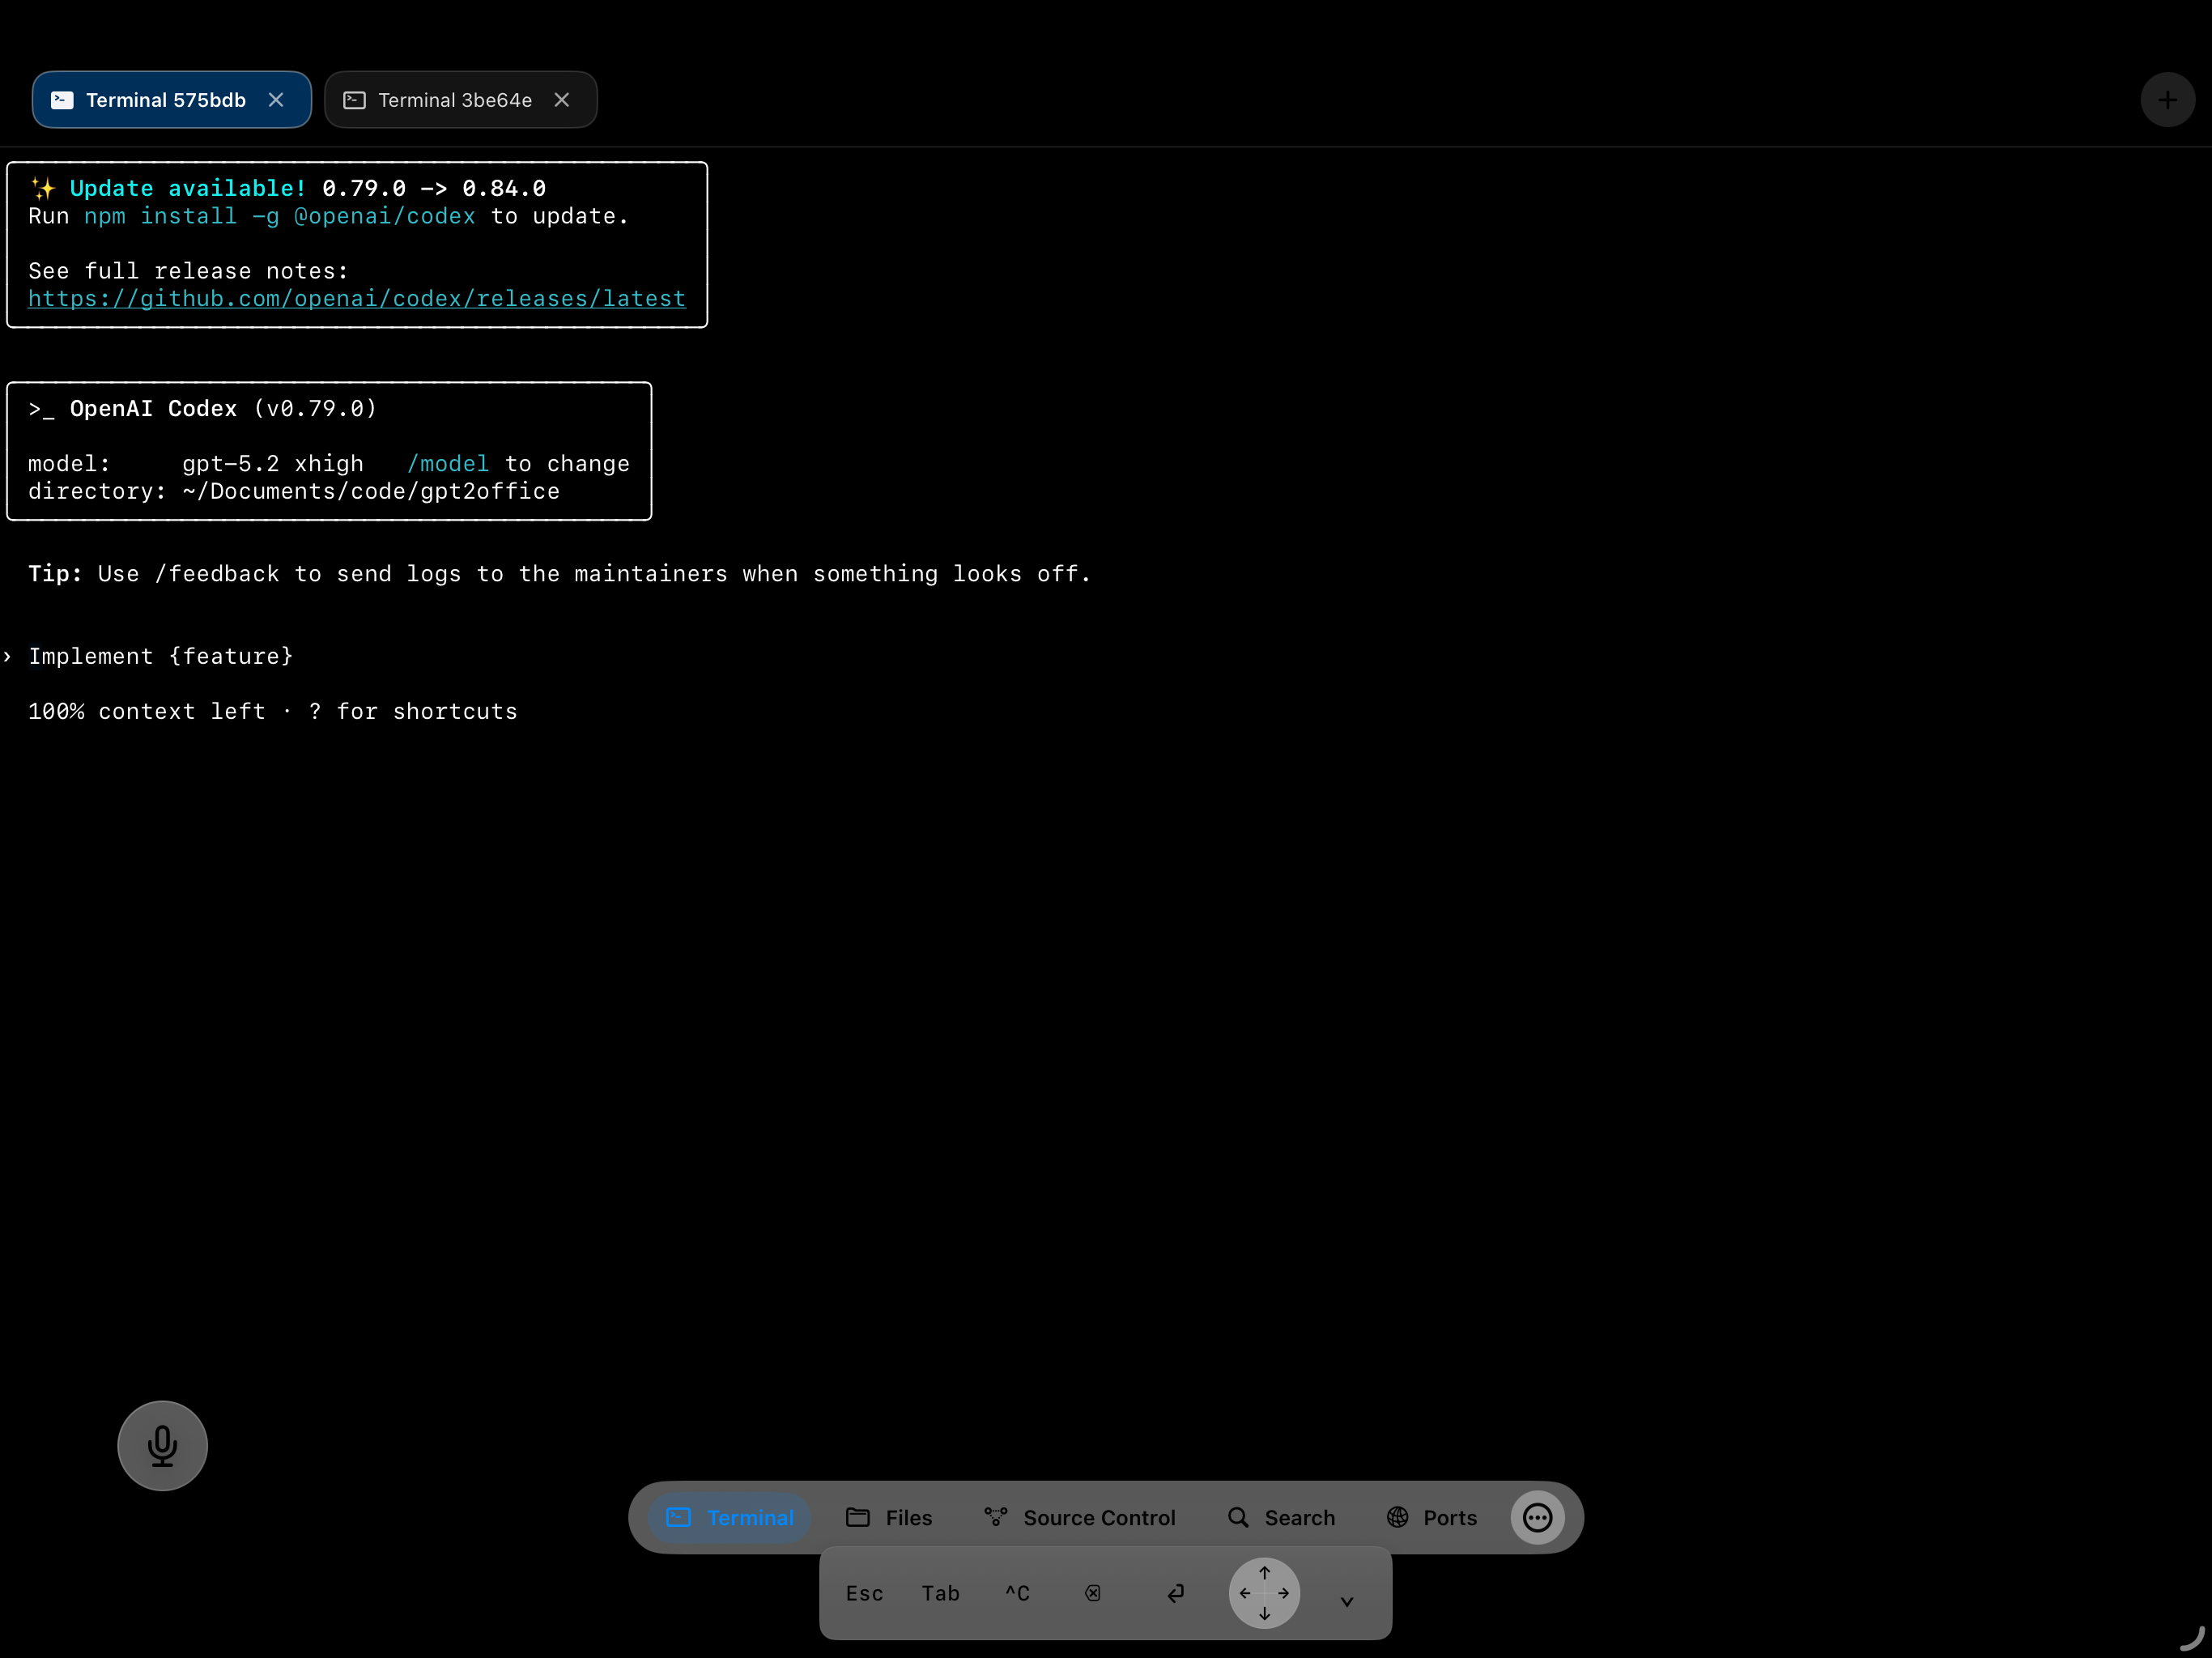Tap the microphone voice input button
2212x1658 pixels.
(162, 1446)
